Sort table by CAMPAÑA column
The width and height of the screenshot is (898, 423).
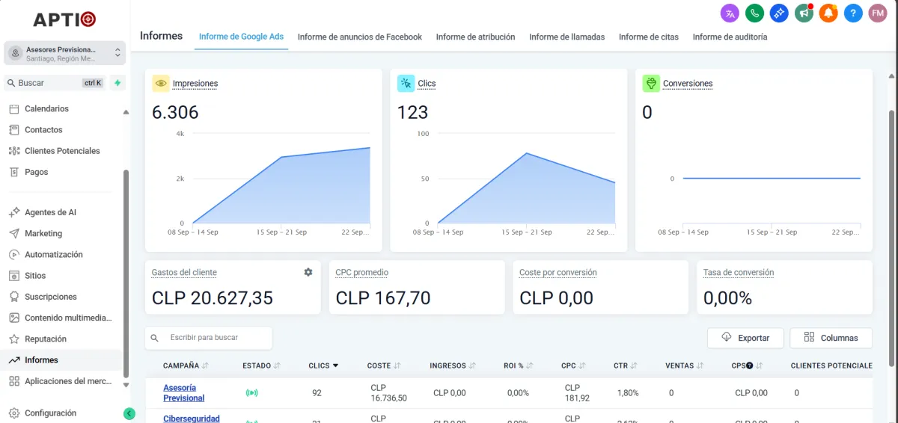point(186,365)
